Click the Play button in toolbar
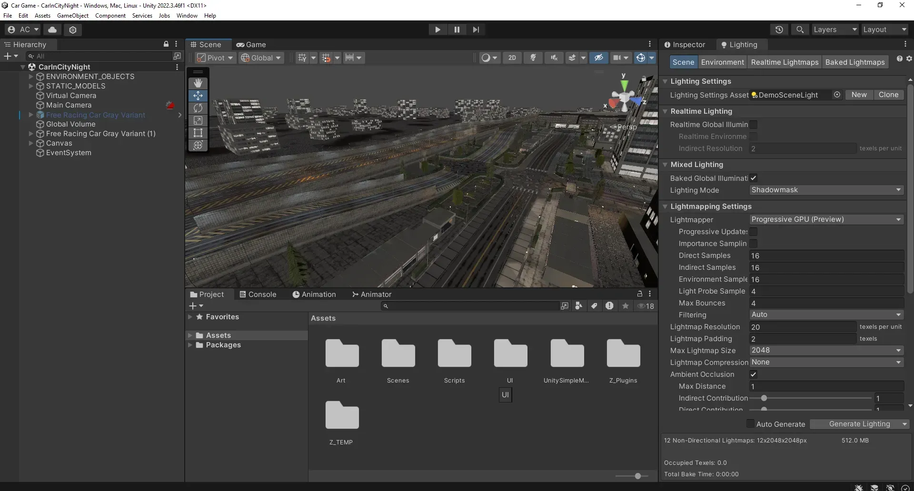This screenshot has width=914, height=491. [x=437, y=29]
